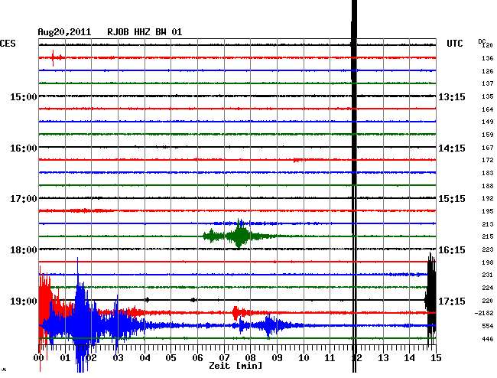Click the 16:15 UTC time label
This screenshot has width=497, height=378.
pyautogui.click(x=452, y=250)
